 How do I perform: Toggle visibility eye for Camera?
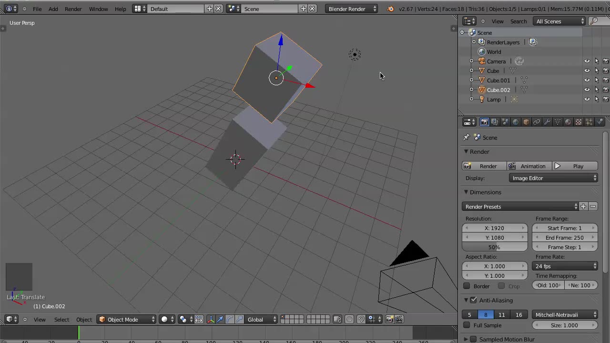(x=587, y=61)
